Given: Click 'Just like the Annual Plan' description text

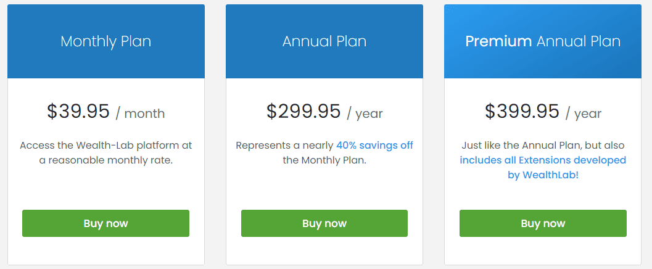Looking at the screenshot, I should coord(543,146).
